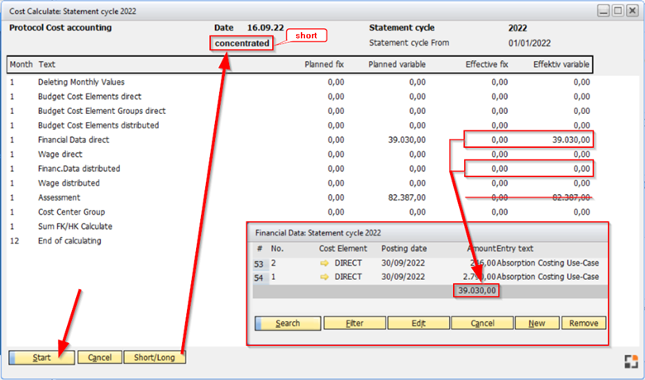Click Cancel next to the Start button
The height and width of the screenshot is (380, 645).
tap(99, 358)
